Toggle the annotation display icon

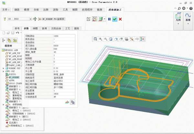[x=137, y=39]
